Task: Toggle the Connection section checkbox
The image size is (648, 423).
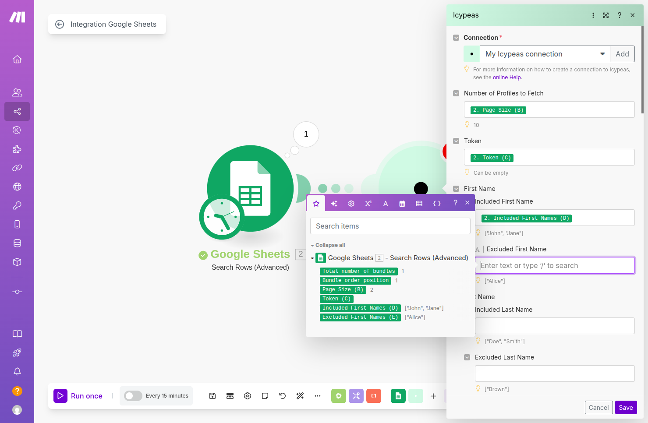Action: pyautogui.click(x=456, y=38)
